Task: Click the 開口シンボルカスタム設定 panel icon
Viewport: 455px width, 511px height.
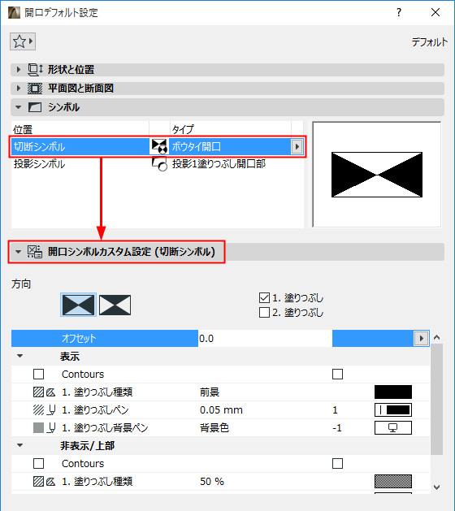Action: pyautogui.click(x=35, y=252)
